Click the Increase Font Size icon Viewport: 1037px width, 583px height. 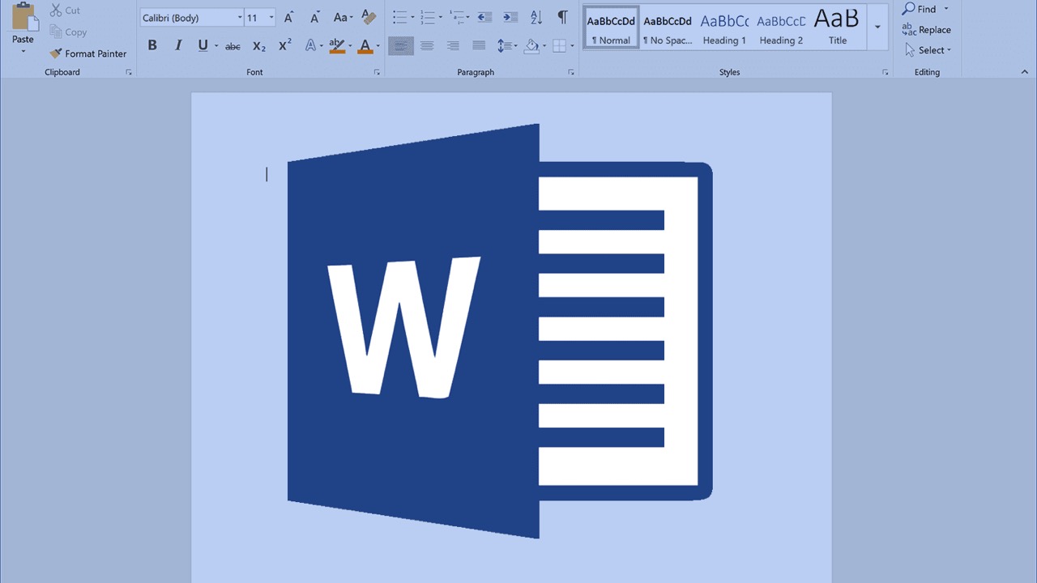288,17
